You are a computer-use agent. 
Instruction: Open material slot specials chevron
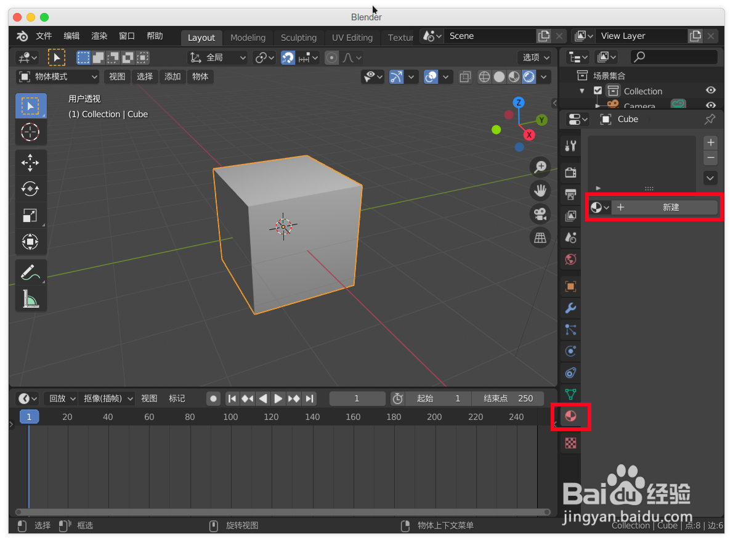(x=711, y=178)
